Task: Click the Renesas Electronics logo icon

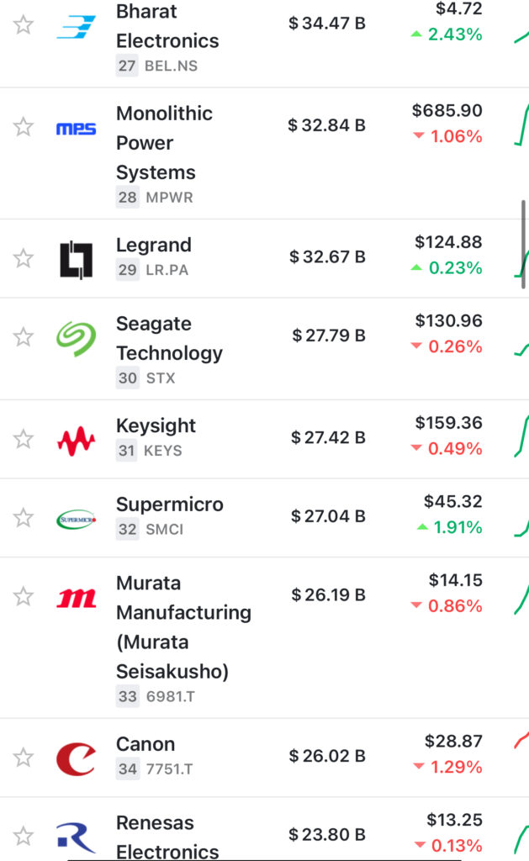Action: tap(76, 837)
